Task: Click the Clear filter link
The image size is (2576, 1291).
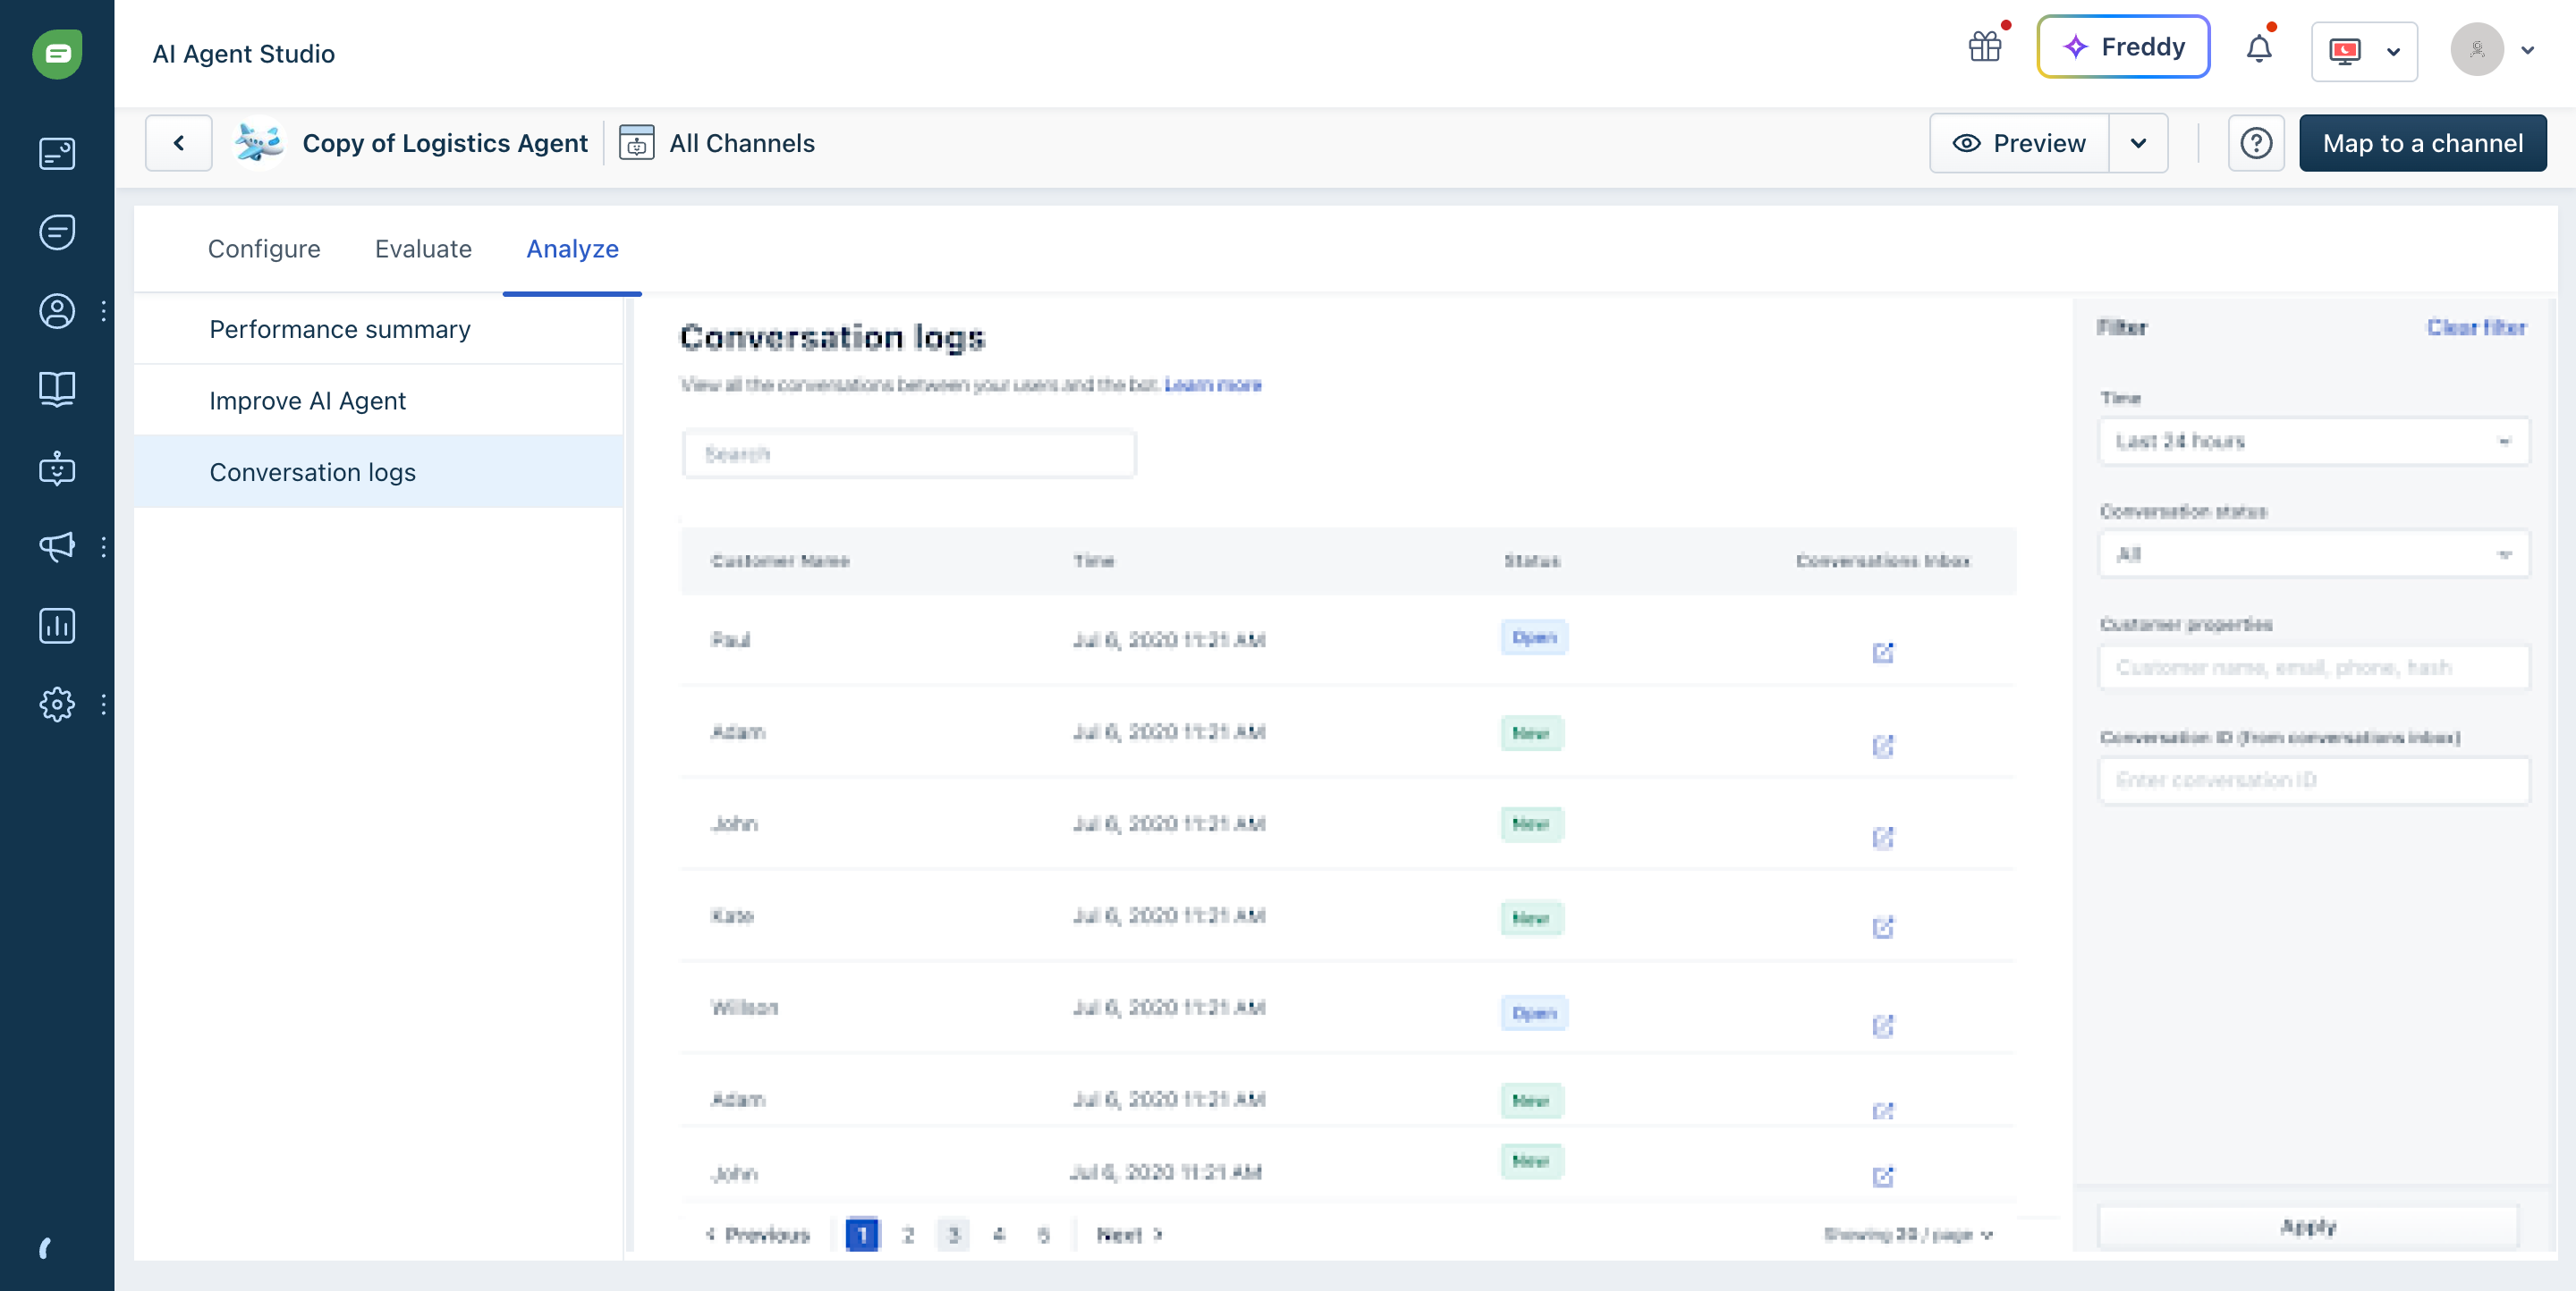Action: tap(2476, 328)
